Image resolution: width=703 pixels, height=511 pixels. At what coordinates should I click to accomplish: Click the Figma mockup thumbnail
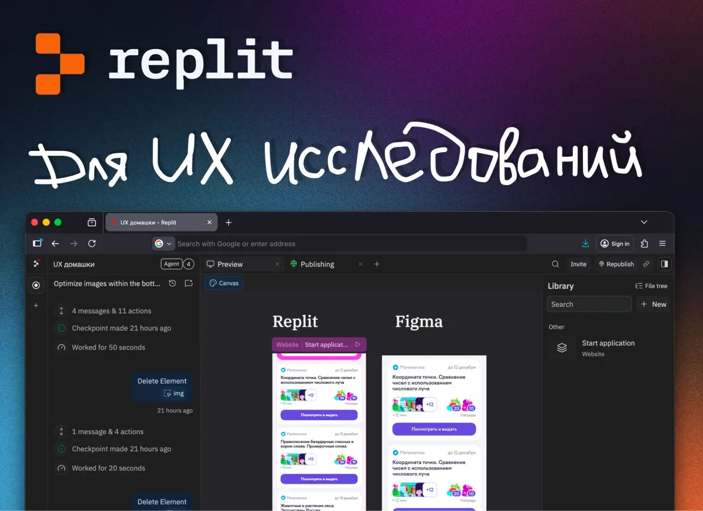(434, 433)
